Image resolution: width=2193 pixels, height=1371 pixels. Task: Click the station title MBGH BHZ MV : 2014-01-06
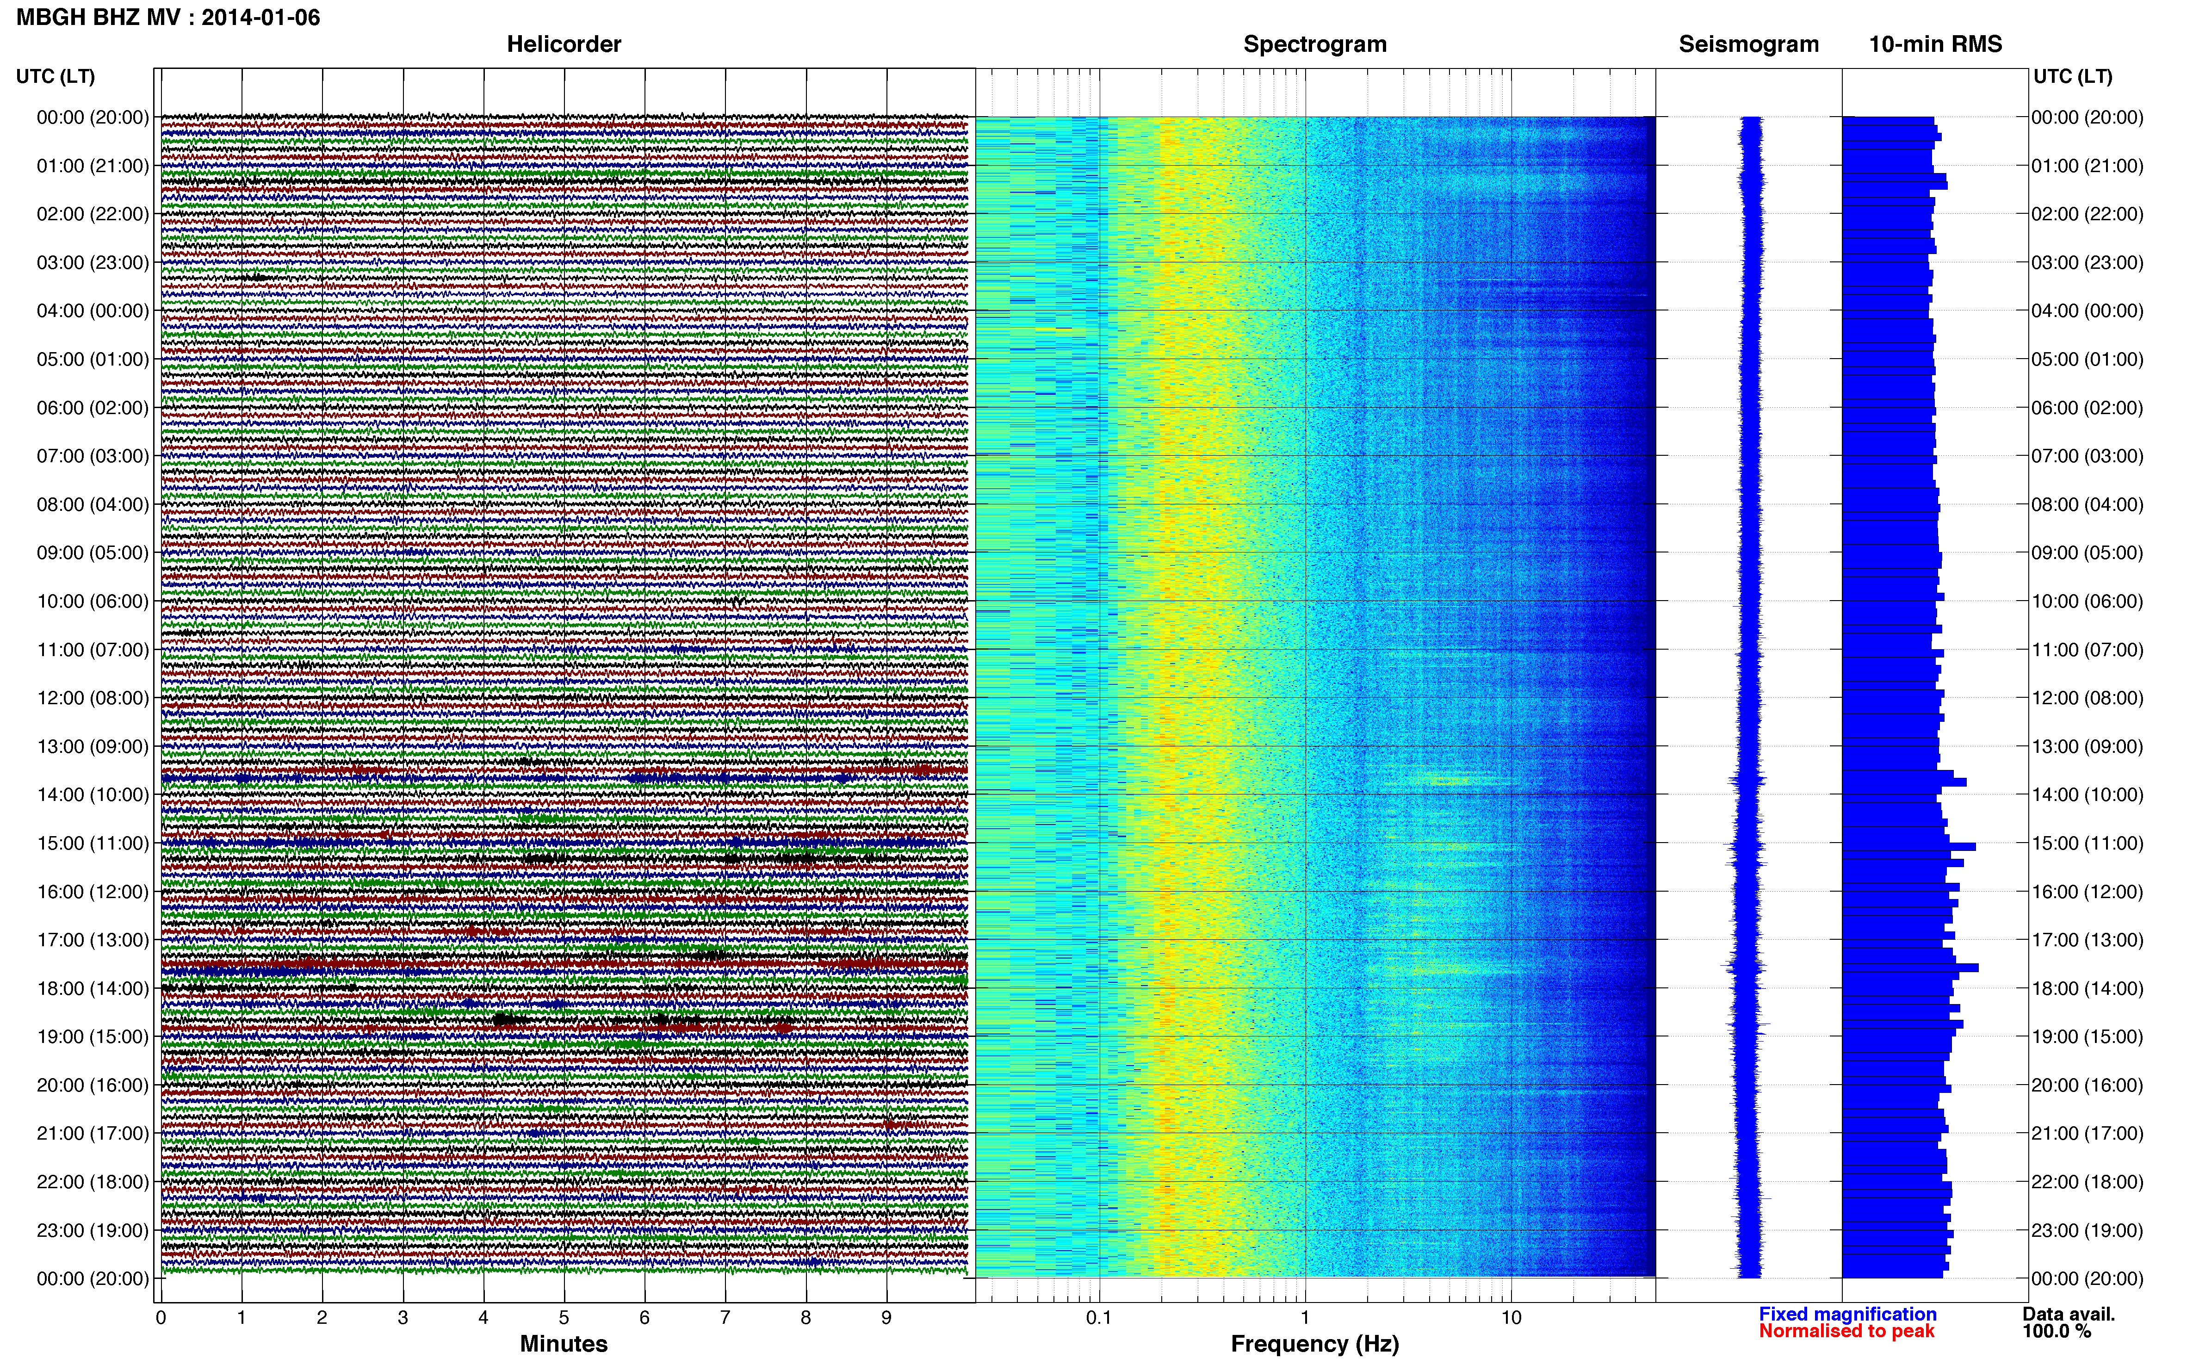click(168, 17)
